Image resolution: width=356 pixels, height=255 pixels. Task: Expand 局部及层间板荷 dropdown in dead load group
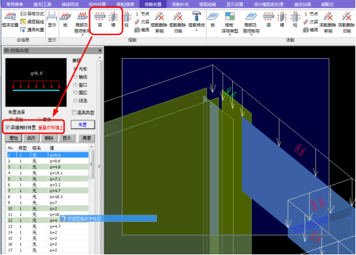tap(83, 34)
